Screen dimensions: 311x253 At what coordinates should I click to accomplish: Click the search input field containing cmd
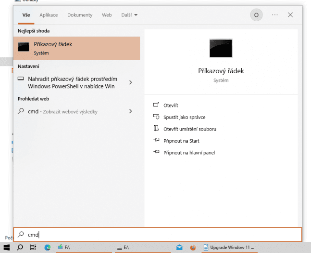pos(158,235)
